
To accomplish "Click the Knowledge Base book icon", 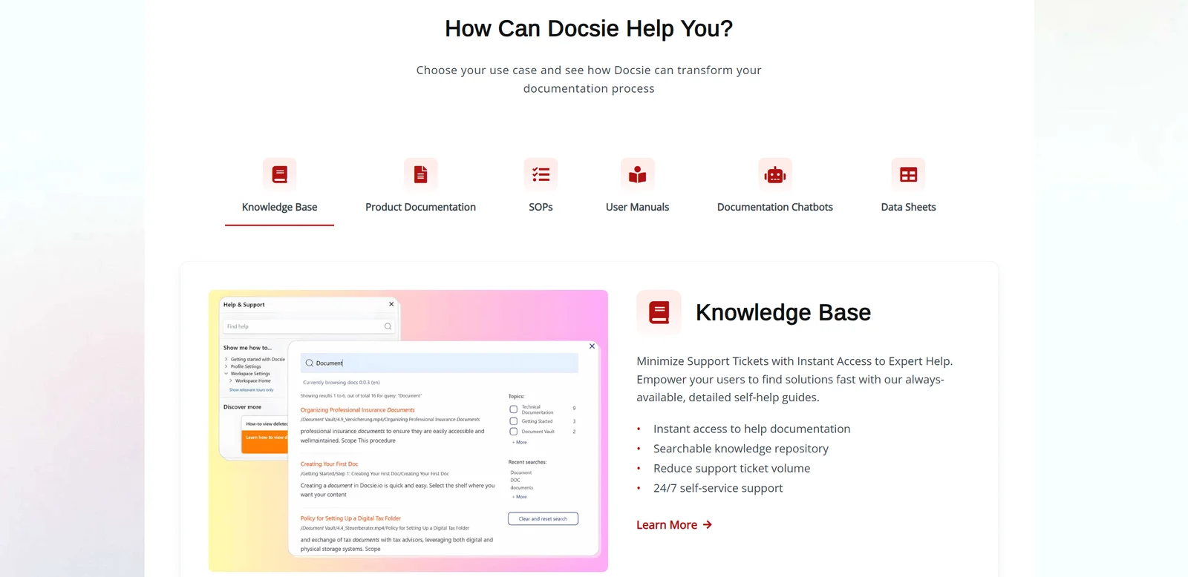I will tap(279, 174).
